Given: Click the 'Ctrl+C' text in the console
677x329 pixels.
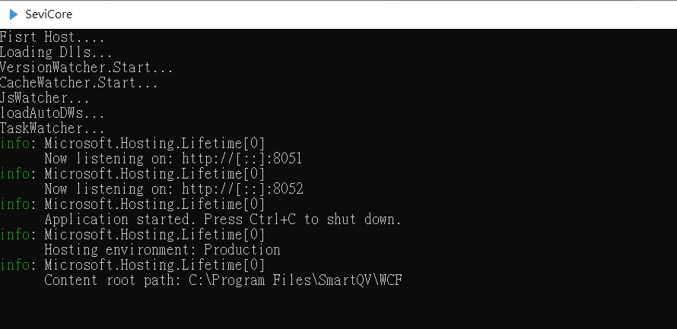Looking at the screenshot, I should [273, 220].
